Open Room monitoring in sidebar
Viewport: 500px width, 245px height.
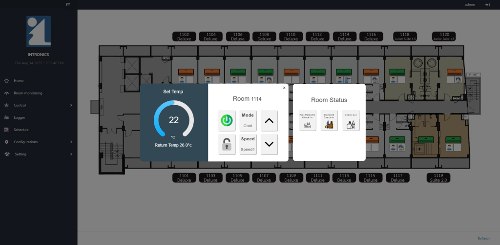[x=27, y=93]
